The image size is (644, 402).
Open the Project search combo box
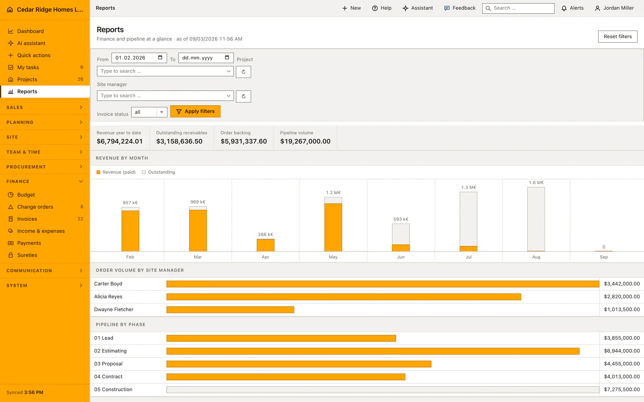[x=165, y=71]
